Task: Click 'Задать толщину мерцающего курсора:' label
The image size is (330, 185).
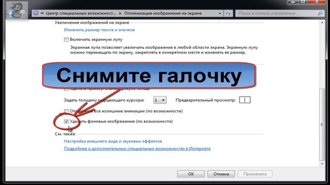Action: (104, 100)
